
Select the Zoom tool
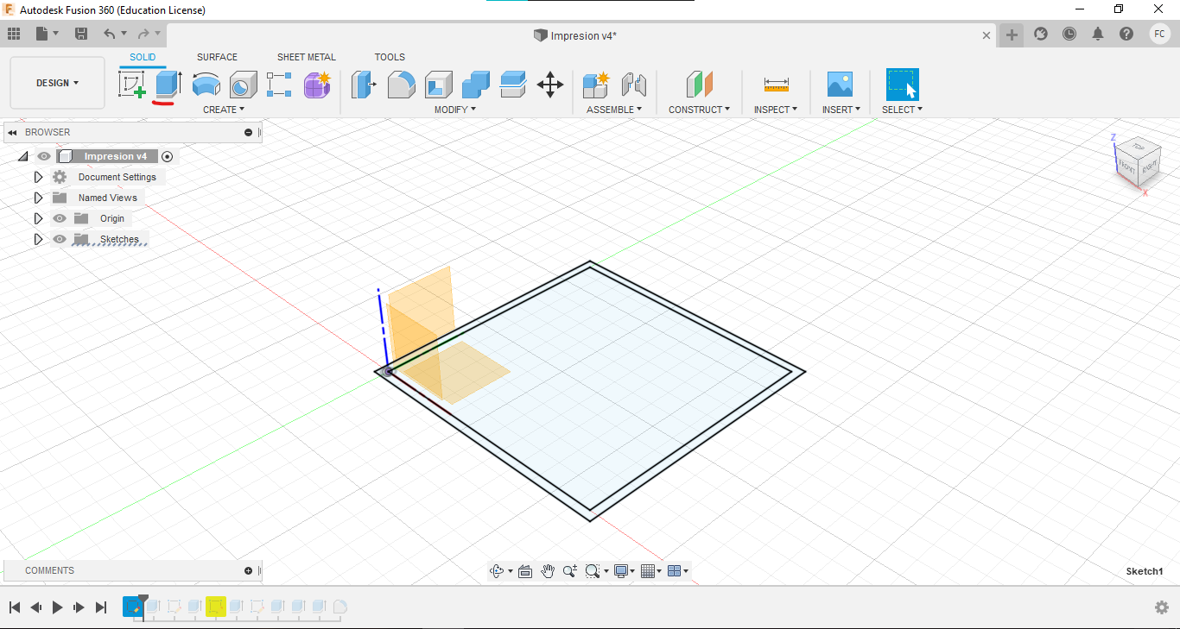(570, 571)
